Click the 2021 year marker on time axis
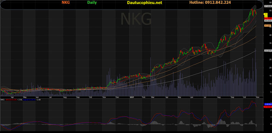Screen dimensions: 272x133 132,97
